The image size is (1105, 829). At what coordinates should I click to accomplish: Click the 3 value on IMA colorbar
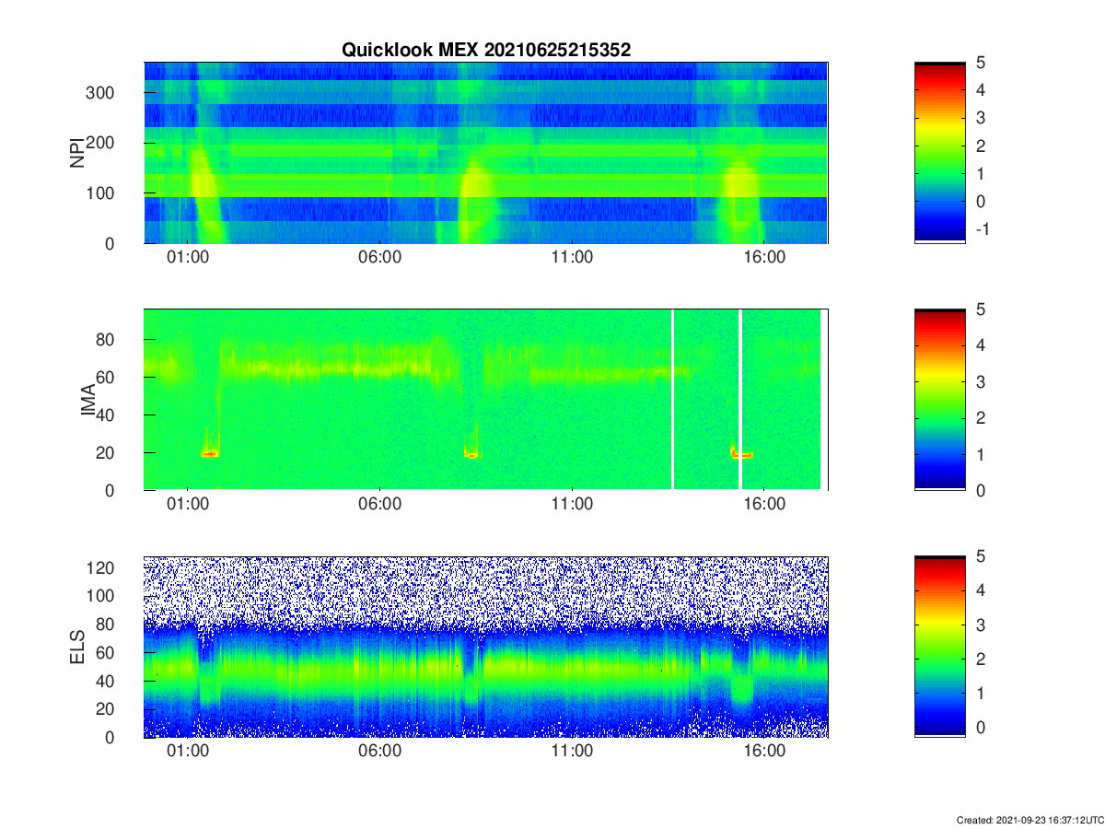[981, 381]
